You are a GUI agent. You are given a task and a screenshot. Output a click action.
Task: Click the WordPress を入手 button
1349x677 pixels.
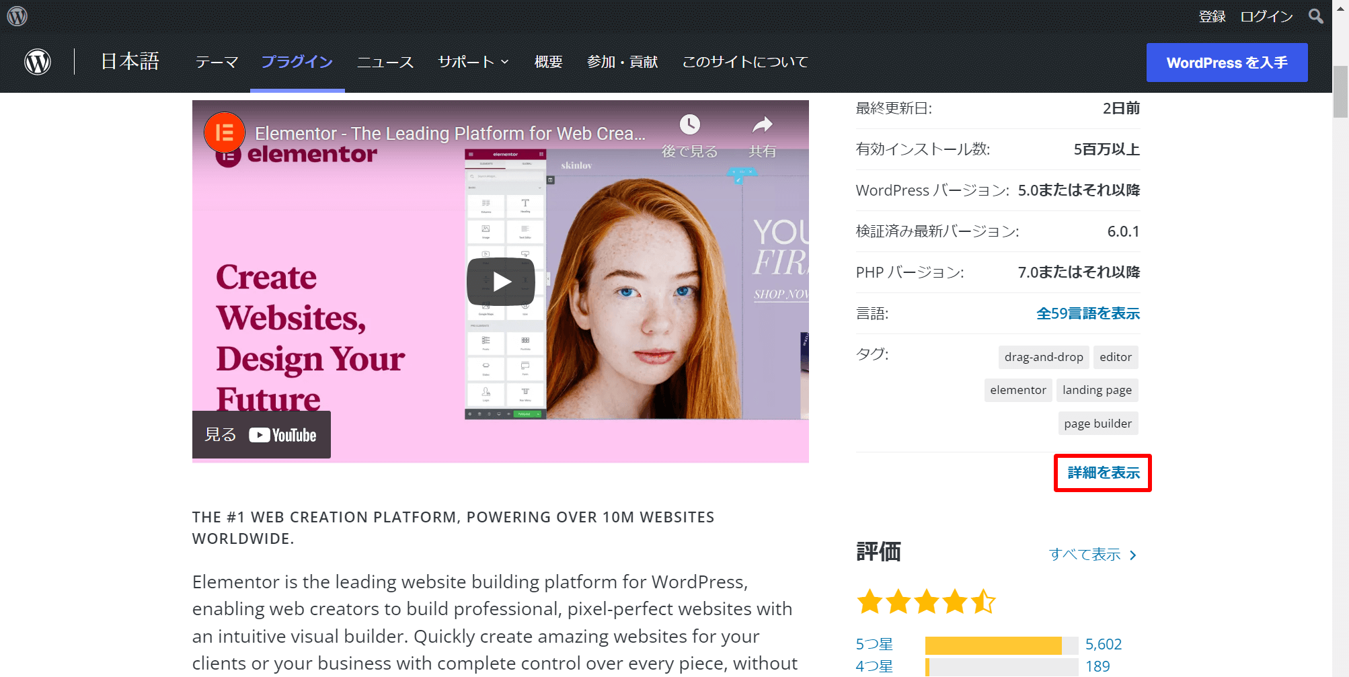point(1227,63)
